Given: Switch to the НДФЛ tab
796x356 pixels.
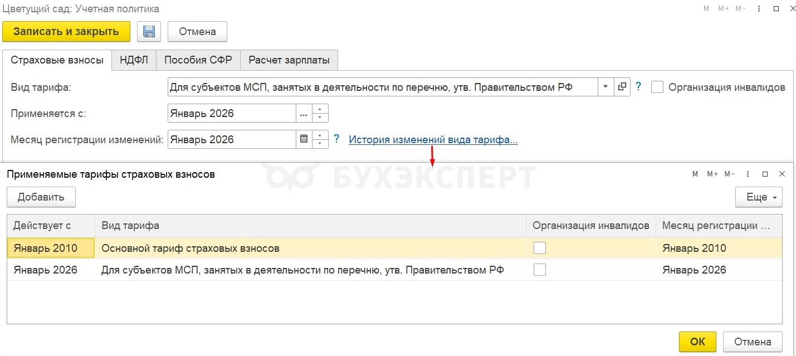Looking at the screenshot, I should tap(134, 60).
